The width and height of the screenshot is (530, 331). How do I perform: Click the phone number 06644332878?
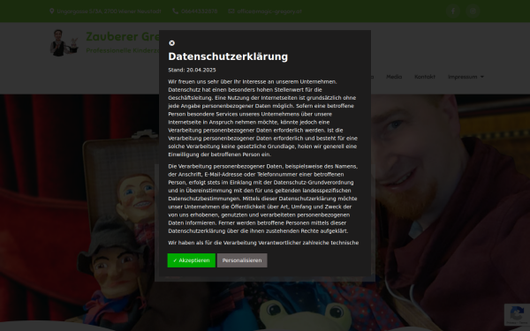pyautogui.click(x=199, y=11)
